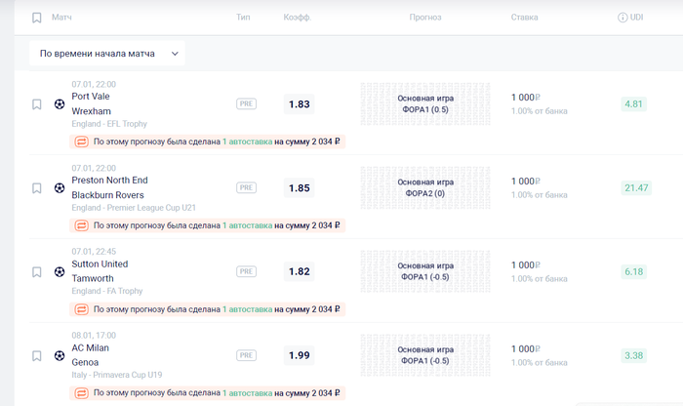Click UDI value 4.81

[x=634, y=104]
